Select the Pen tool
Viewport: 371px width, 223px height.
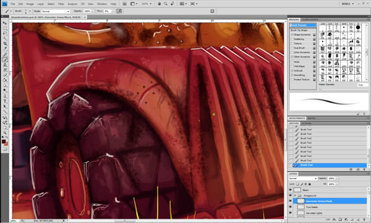click(5, 96)
